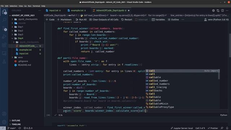The width and height of the screenshot is (231, 130).
Task: Open the Terminal menu
Action: pos(36,6)
